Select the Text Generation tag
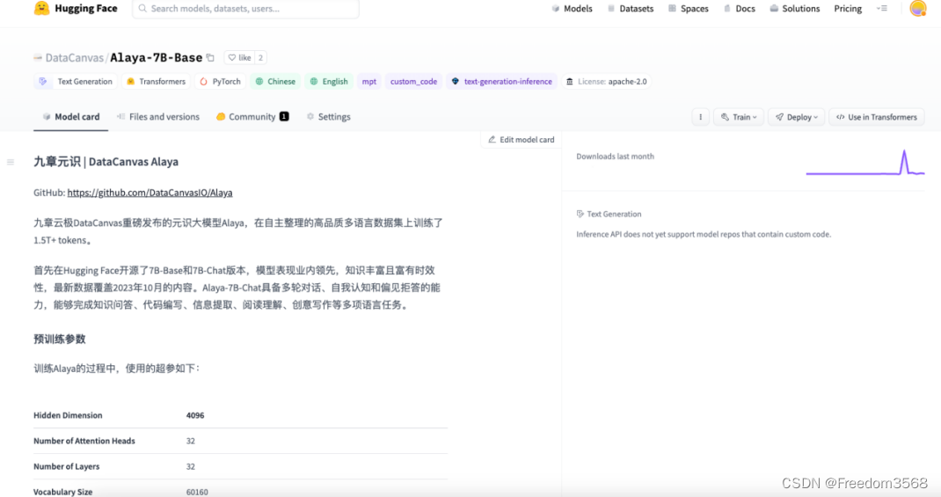Viewport: 941px width, 497px height. tap(76, 82)
